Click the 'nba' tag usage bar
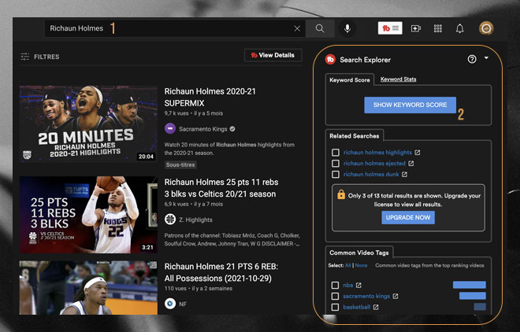The height and width of the screenshot is (332, 520). point(469,286)
